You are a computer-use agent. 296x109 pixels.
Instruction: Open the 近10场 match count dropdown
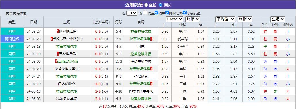coord(132,13)
